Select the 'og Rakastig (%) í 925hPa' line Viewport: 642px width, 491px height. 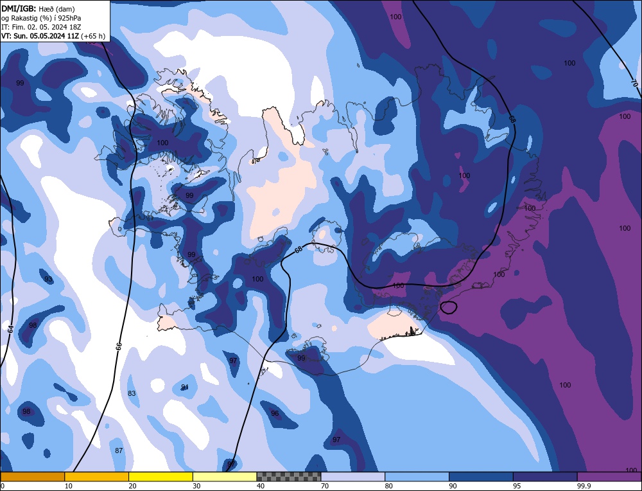point(41,18)
